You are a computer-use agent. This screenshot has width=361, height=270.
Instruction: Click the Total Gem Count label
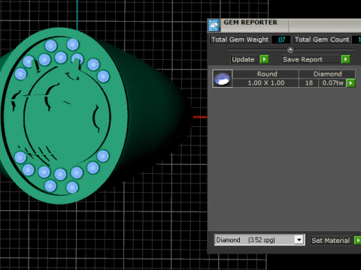322,40
